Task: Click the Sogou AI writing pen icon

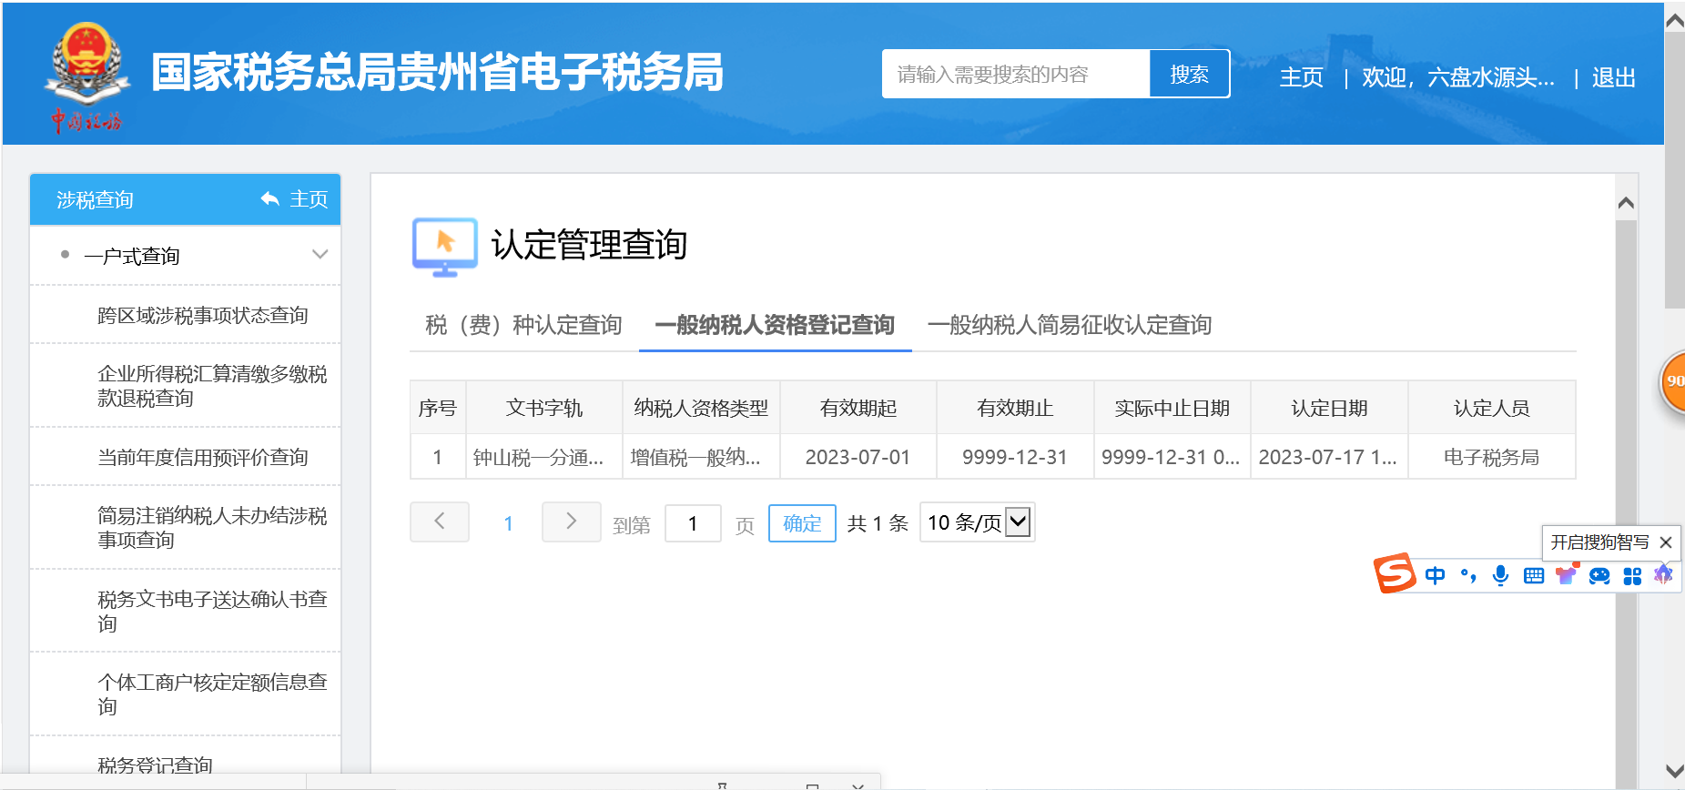Action: [x=1663, y=574]
